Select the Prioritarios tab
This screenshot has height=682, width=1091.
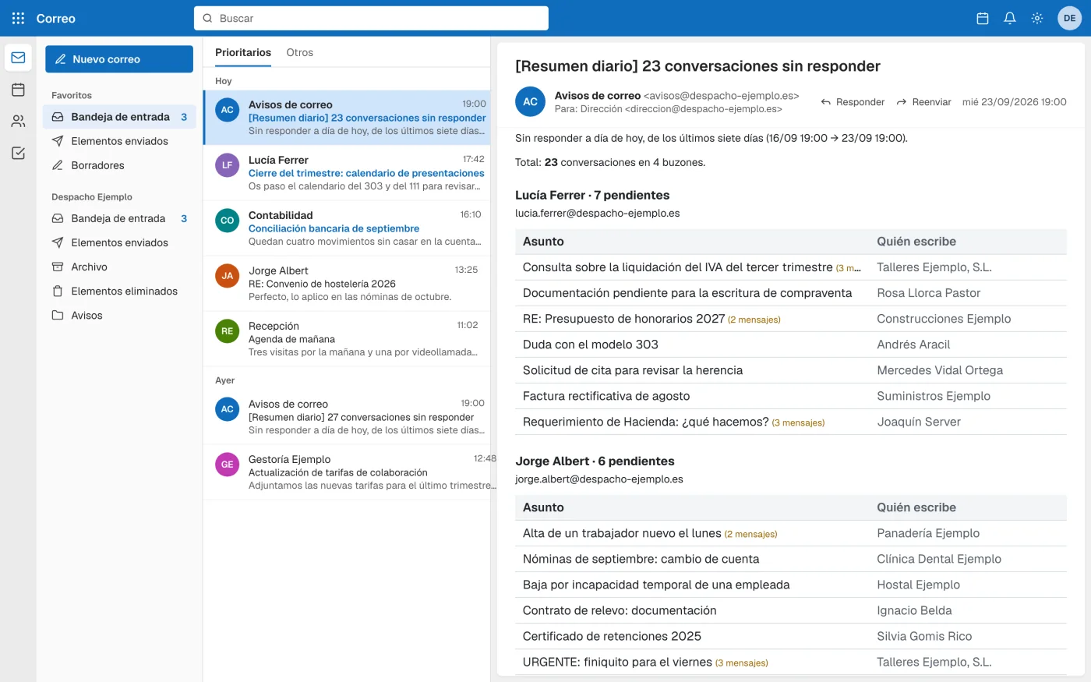243,52
